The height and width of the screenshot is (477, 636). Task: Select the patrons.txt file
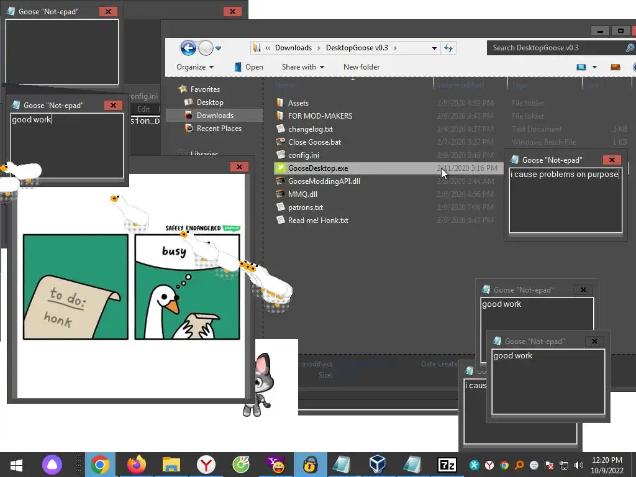coord(306,207)
